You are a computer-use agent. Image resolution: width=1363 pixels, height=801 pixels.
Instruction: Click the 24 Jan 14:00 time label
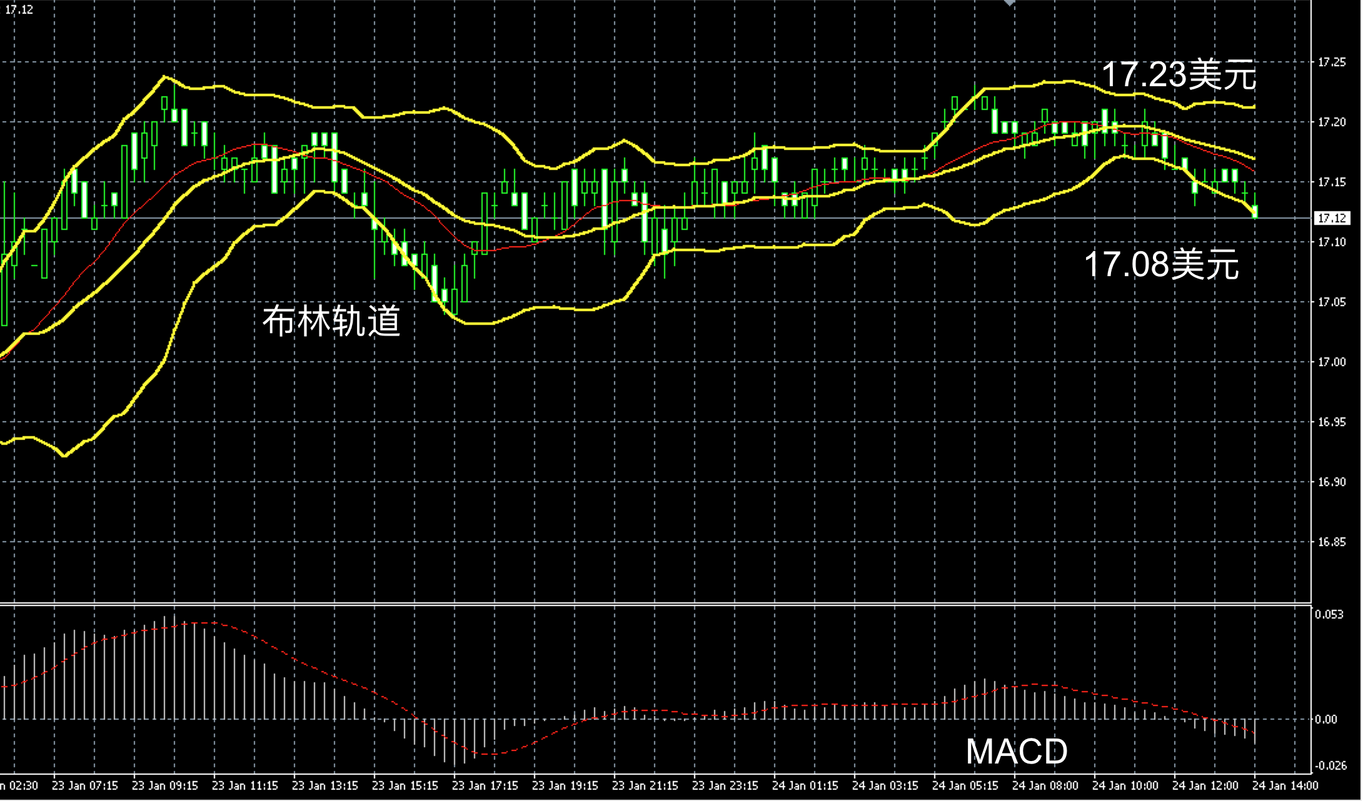[x=1285, y=785]
